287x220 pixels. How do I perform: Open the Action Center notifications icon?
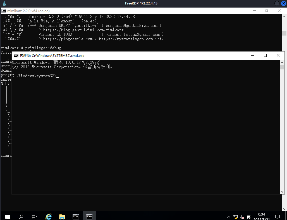point(278,217)
